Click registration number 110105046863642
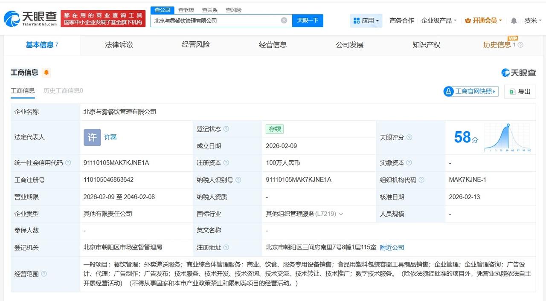The image size is (546, 301). coord(108,180)
